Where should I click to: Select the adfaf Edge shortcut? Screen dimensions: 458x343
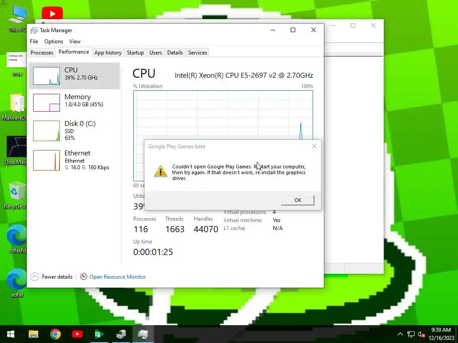click(x=17, y=283)
